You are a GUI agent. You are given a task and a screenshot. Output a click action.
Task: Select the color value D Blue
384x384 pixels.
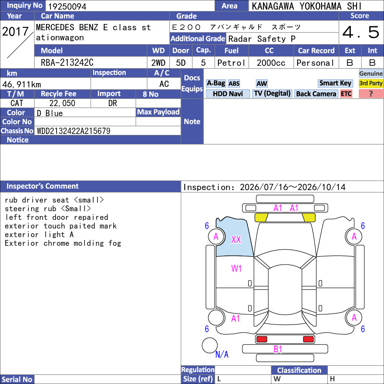pyautogui.click(x=50, y=113)
